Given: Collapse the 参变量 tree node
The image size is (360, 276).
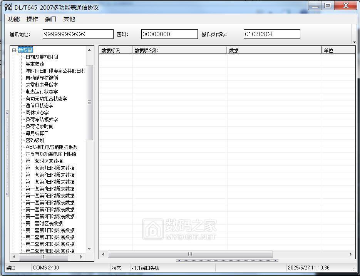Looking at the screenshot, I should [14, 50].
